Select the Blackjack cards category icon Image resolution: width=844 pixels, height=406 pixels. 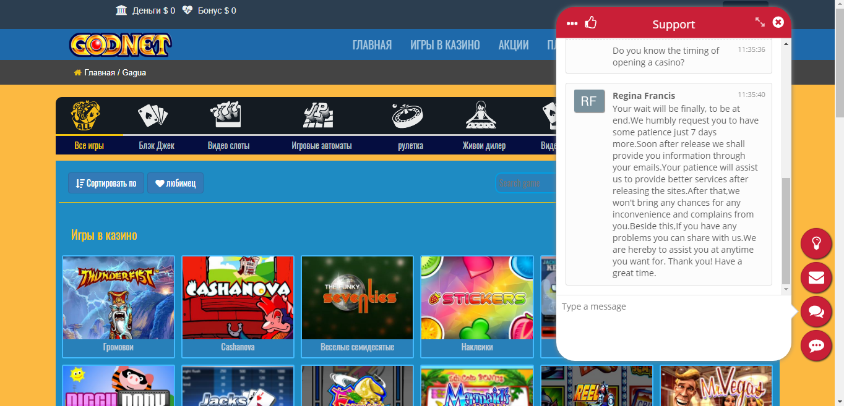152,116
